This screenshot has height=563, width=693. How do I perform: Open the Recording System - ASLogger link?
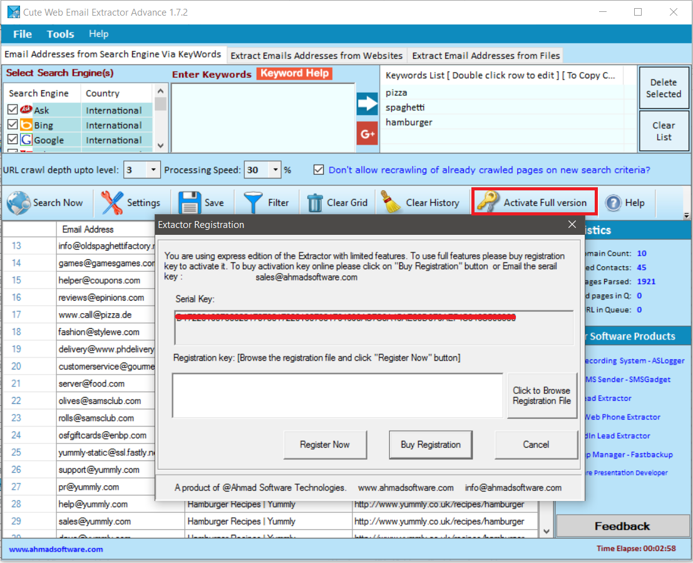pos(634,361)
